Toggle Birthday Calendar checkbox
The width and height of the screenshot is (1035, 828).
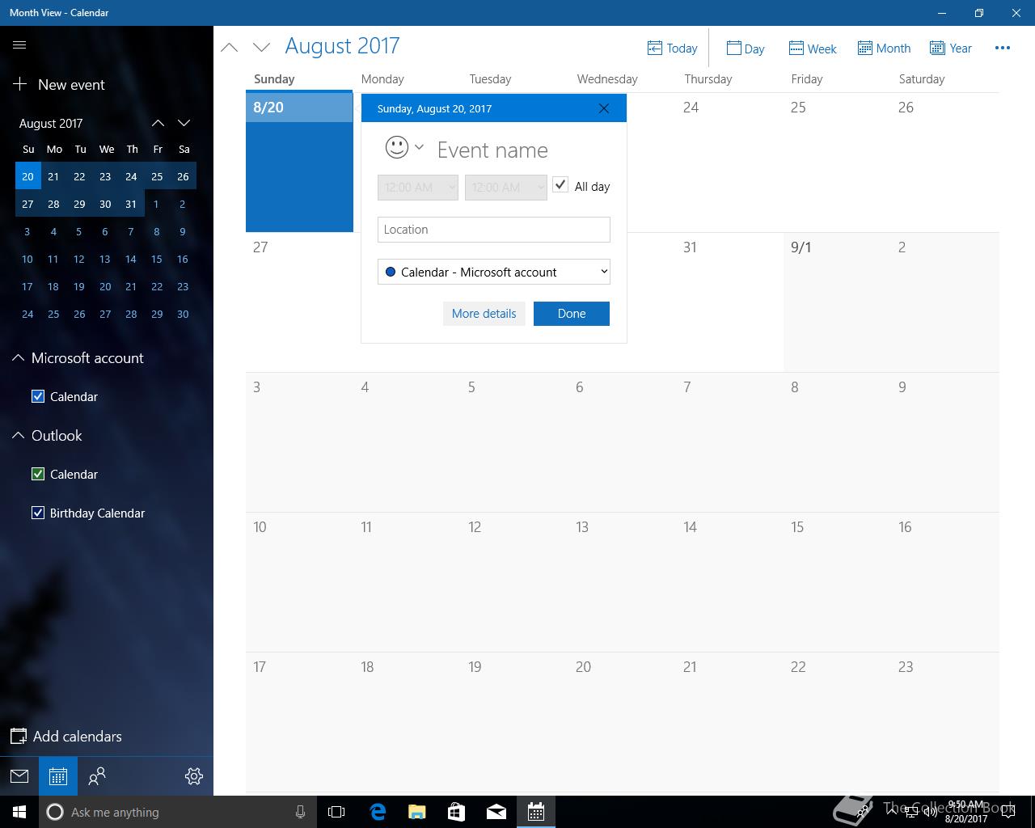(x=38, y=513)
